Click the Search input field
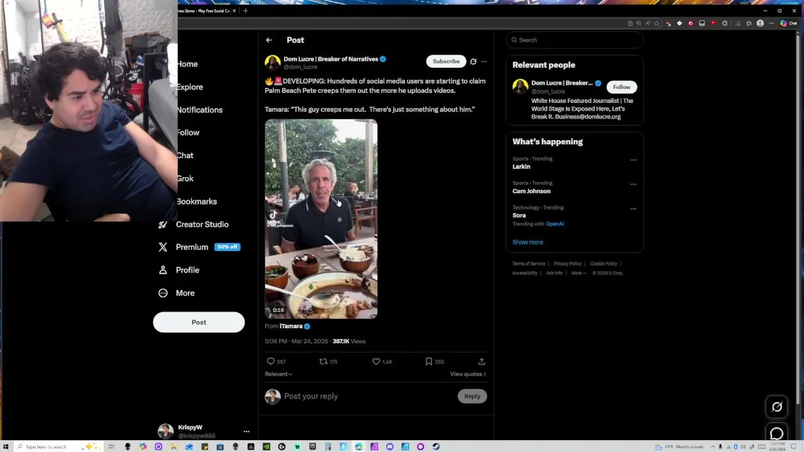This screenshot has height=452, width=804. pos(575,40)
